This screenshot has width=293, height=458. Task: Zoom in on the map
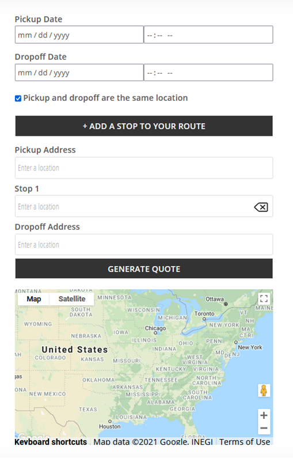coord(264,415)
